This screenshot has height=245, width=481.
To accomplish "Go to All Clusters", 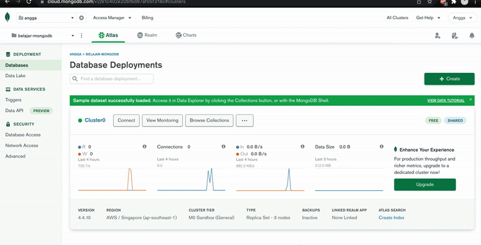I will click(397, 18).
